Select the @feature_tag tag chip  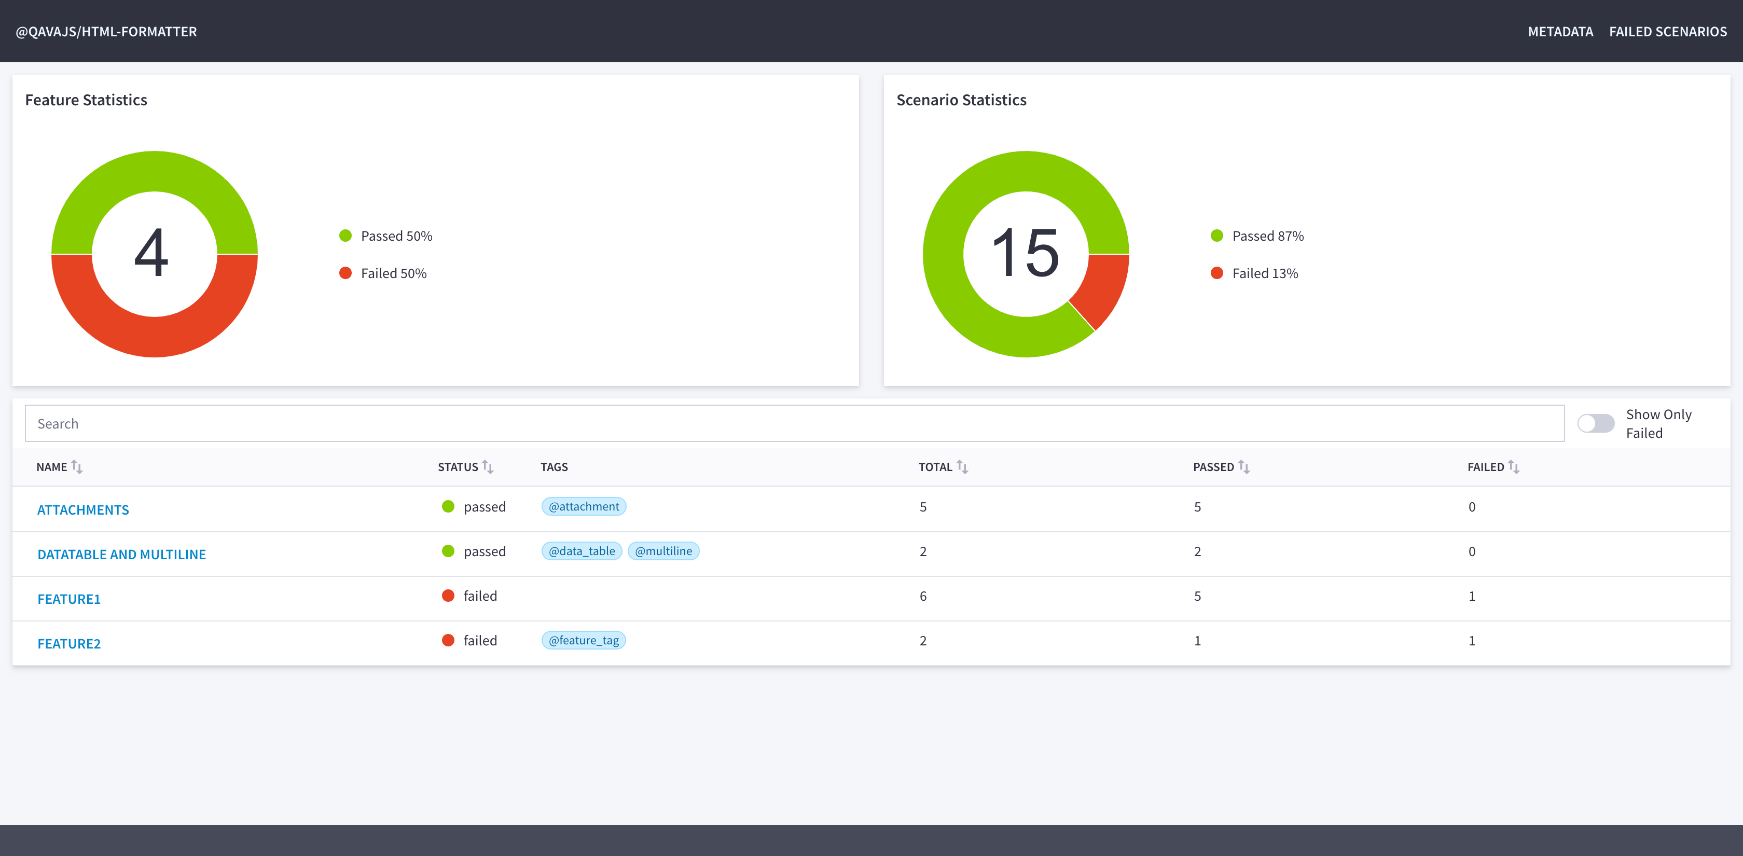coord(583,640)
